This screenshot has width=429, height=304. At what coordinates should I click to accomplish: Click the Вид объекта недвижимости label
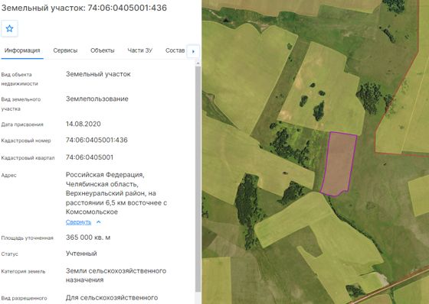[x=19, y=79]
